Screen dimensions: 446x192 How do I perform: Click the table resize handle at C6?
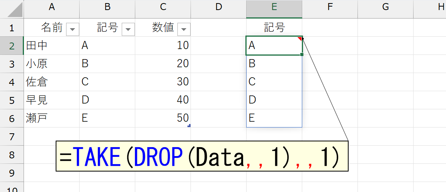pos(189,126)
